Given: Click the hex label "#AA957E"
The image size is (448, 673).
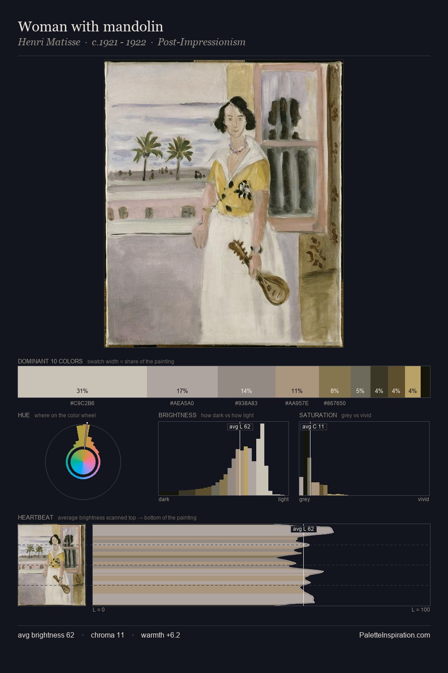Looking at the screenshot, I should point(297,403).
